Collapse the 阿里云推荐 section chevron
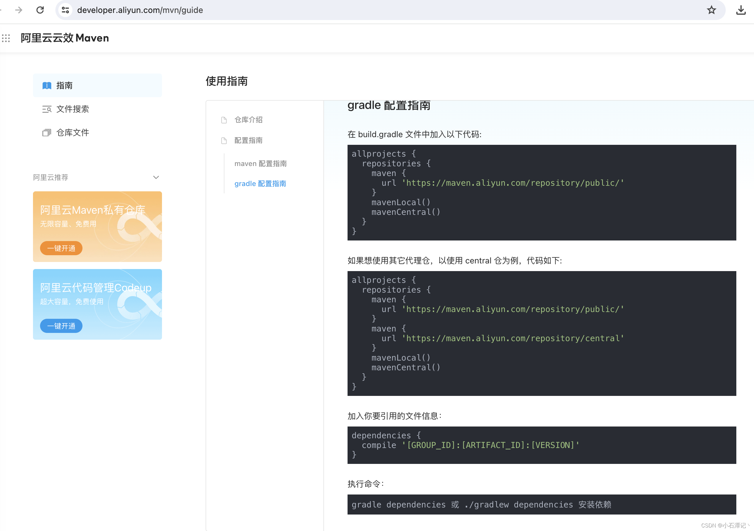754x531 pixels. (156, 177)
